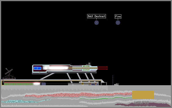Screen dimensions: 172x108
Task: Click the upper red prong at the muzzle
Action: pos(103,67)
